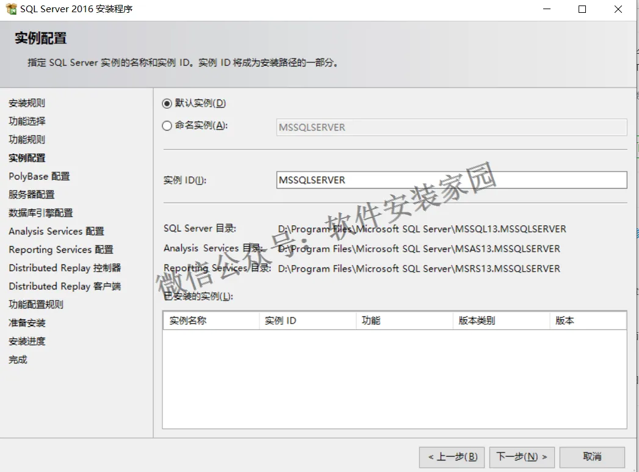Open the 功能配置规则 step
Screen dimensions: 639x472
(x=36, y=305)
